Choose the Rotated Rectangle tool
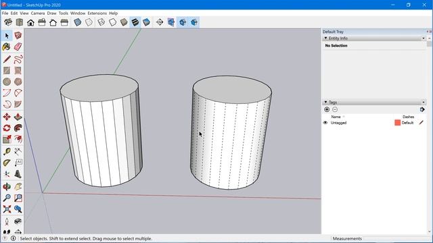The image size is (433, 243). [18, 70]
